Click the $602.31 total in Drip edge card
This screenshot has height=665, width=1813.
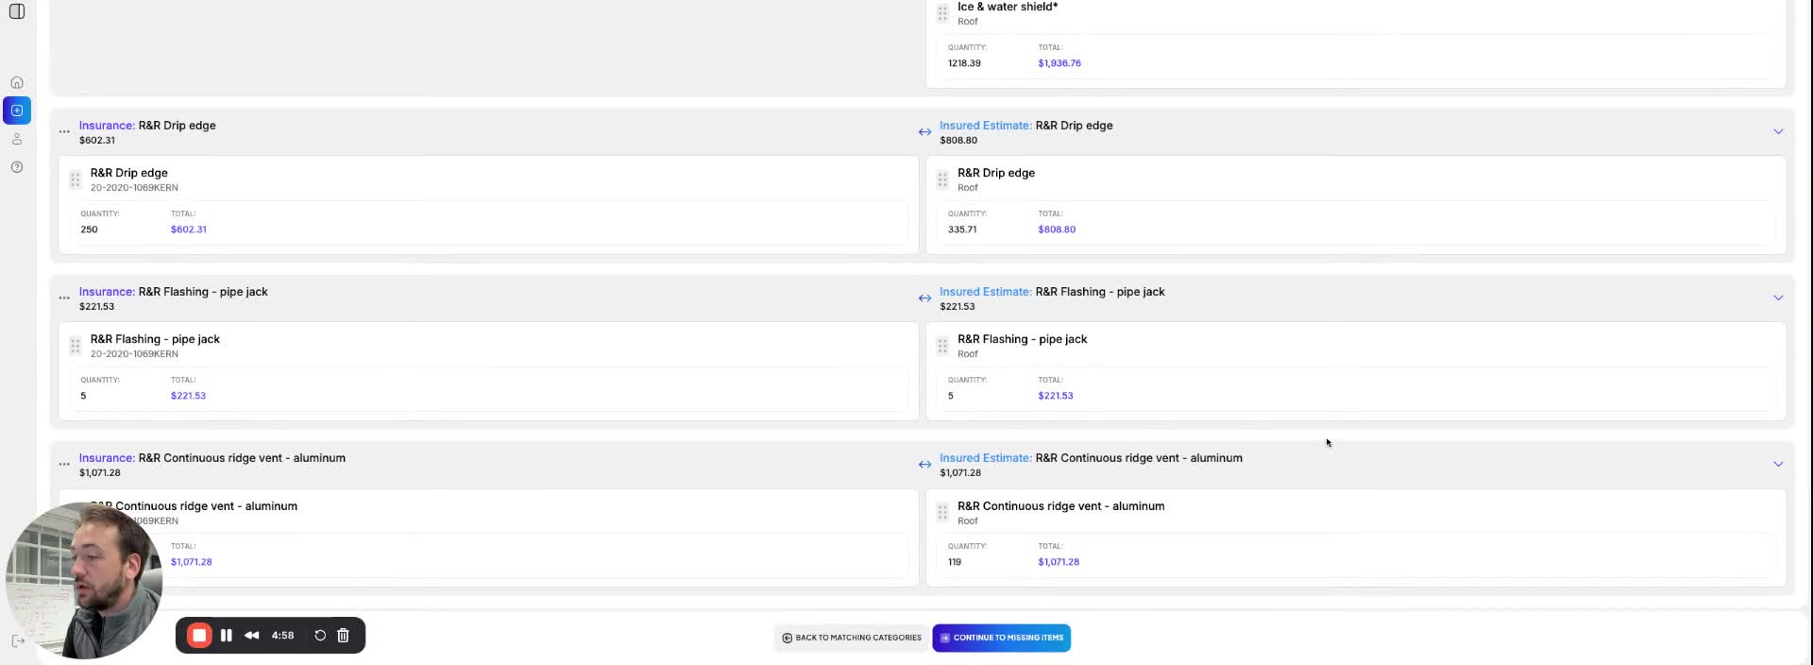(x=189, y=230)
